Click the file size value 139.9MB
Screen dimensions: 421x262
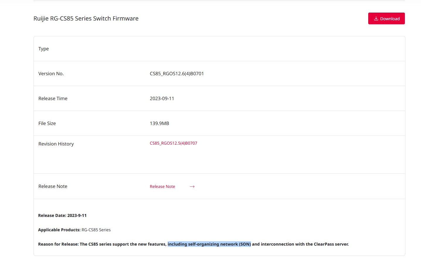159,123
